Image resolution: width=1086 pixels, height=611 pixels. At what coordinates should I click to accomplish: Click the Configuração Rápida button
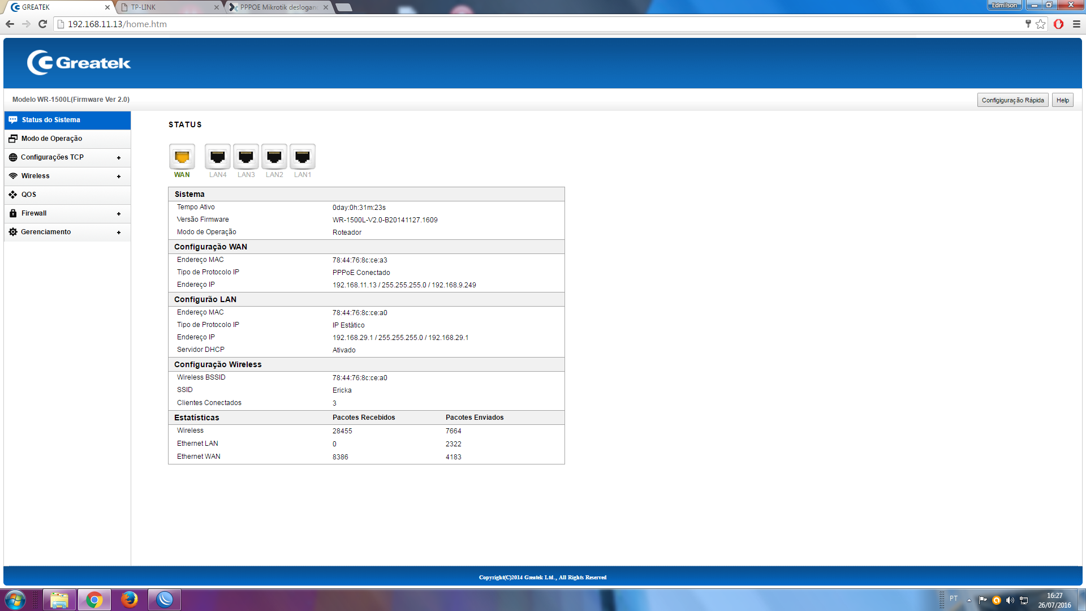1012,100
